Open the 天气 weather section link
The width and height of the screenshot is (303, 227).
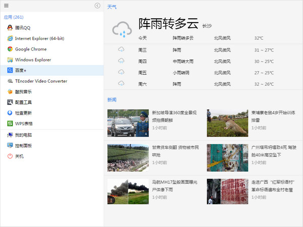point(112,7)
